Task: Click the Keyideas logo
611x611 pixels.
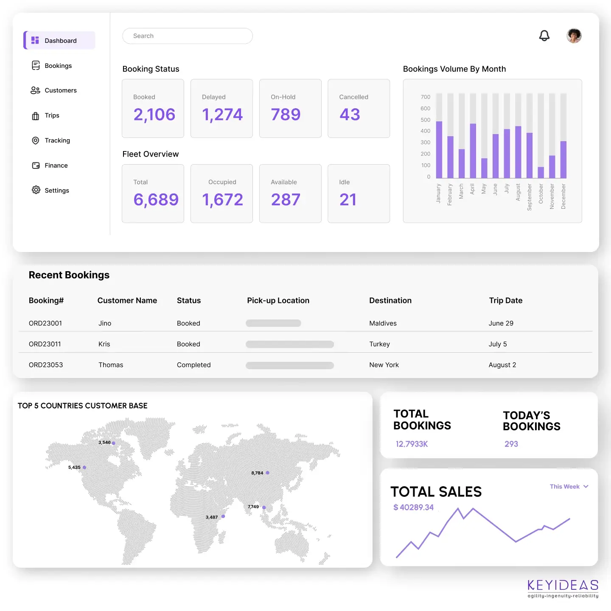Action: click(x=563, y=589)
